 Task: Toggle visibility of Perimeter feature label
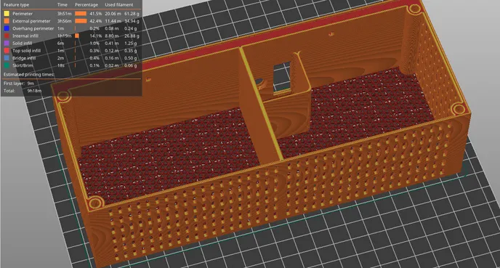[23, 14]
